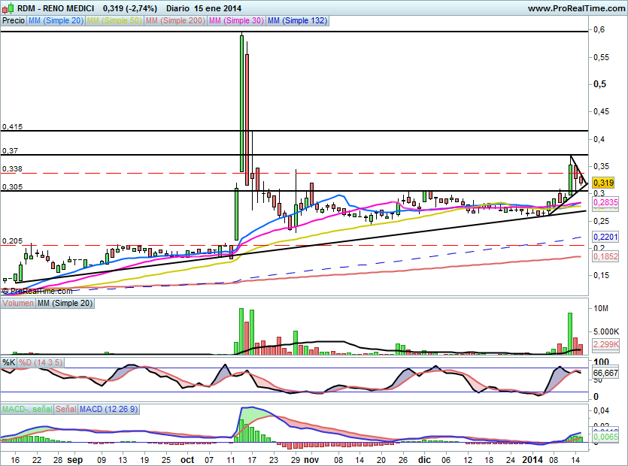Screen dimensions: 628x466
Task: Click the 0,319 (-2,74%) price text in the header
Action: point(130,8)
